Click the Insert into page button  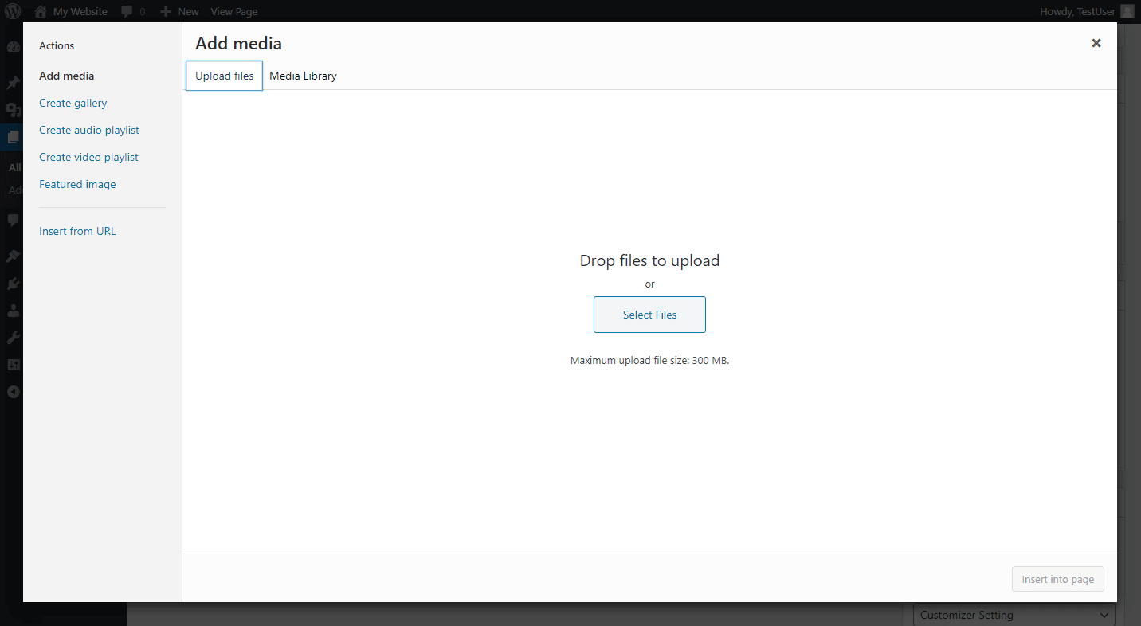[1057, 579]
